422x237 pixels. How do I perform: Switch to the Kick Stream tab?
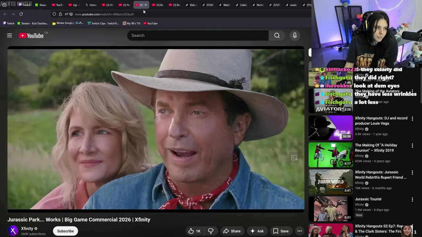[41, 5]
